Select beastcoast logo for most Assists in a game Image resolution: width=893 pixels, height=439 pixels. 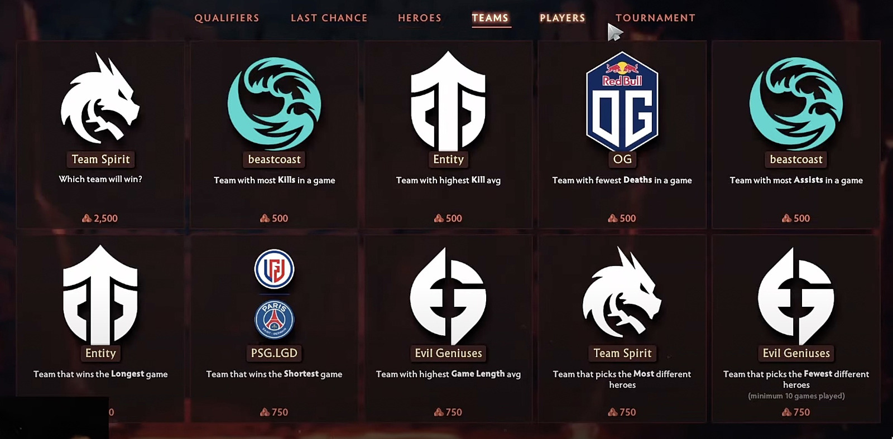(796, 104)
